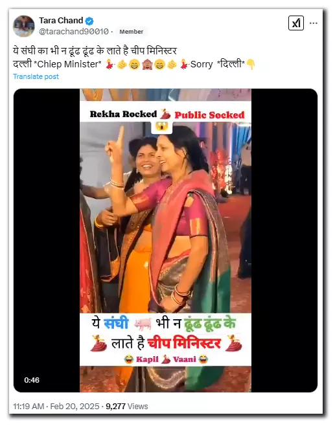Click the Chiep Minister post text

(67, 64)
